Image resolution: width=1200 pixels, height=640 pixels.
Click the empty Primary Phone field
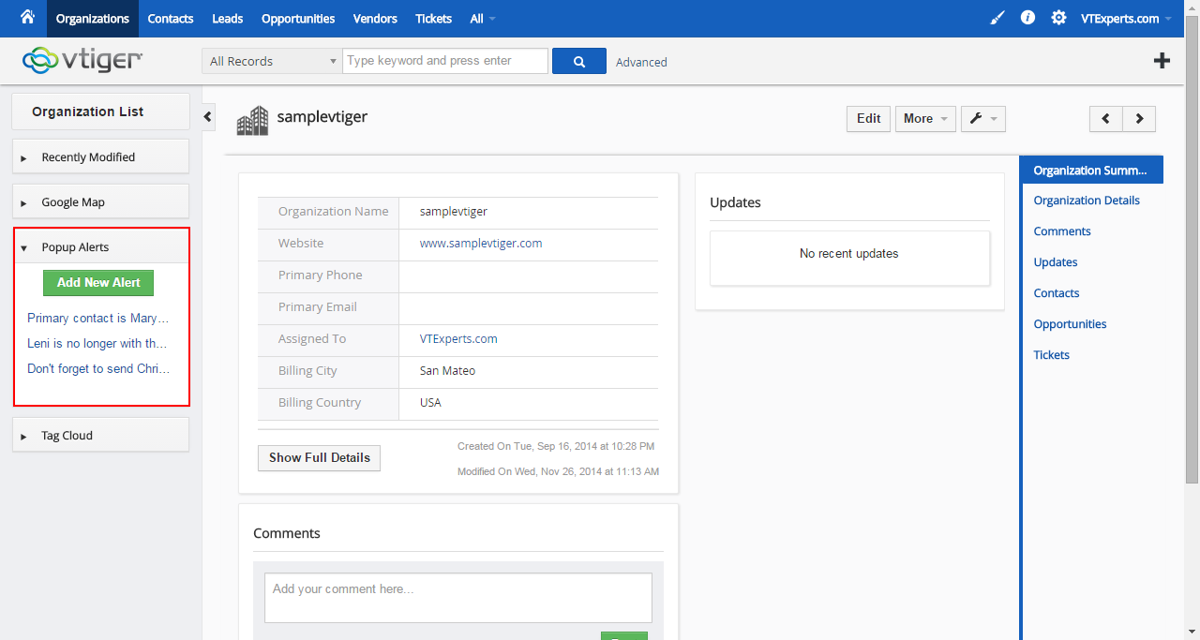[x=529, y=275]
